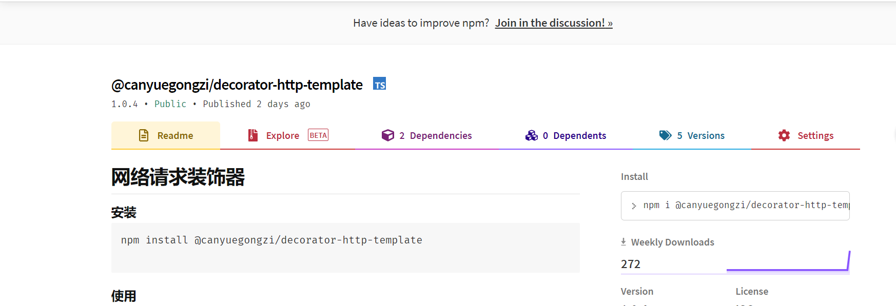The height and width of the screenshot is (306, 896).
Task: Click the BETA badge beside Explore
Action: (318, 135)
